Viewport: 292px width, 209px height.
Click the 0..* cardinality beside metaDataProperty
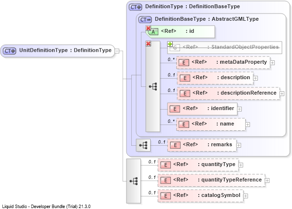tap(171, 59)
